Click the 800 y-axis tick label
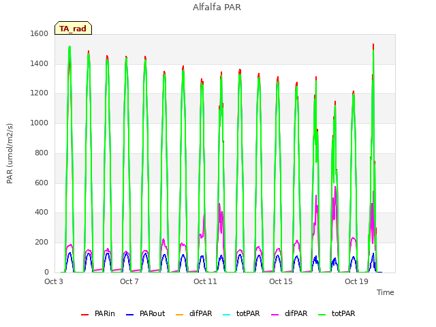This screenshot has width=436, height=327. pyautogui.click(x=42, y=153)
